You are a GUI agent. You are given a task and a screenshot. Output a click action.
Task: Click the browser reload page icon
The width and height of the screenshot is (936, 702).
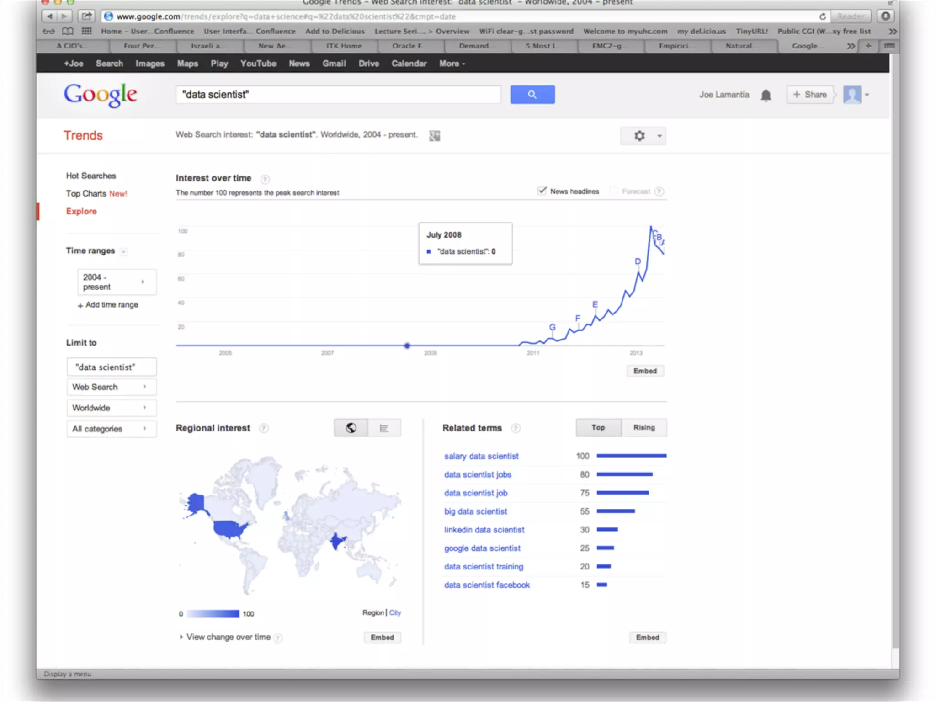click(x=822, y=16)
